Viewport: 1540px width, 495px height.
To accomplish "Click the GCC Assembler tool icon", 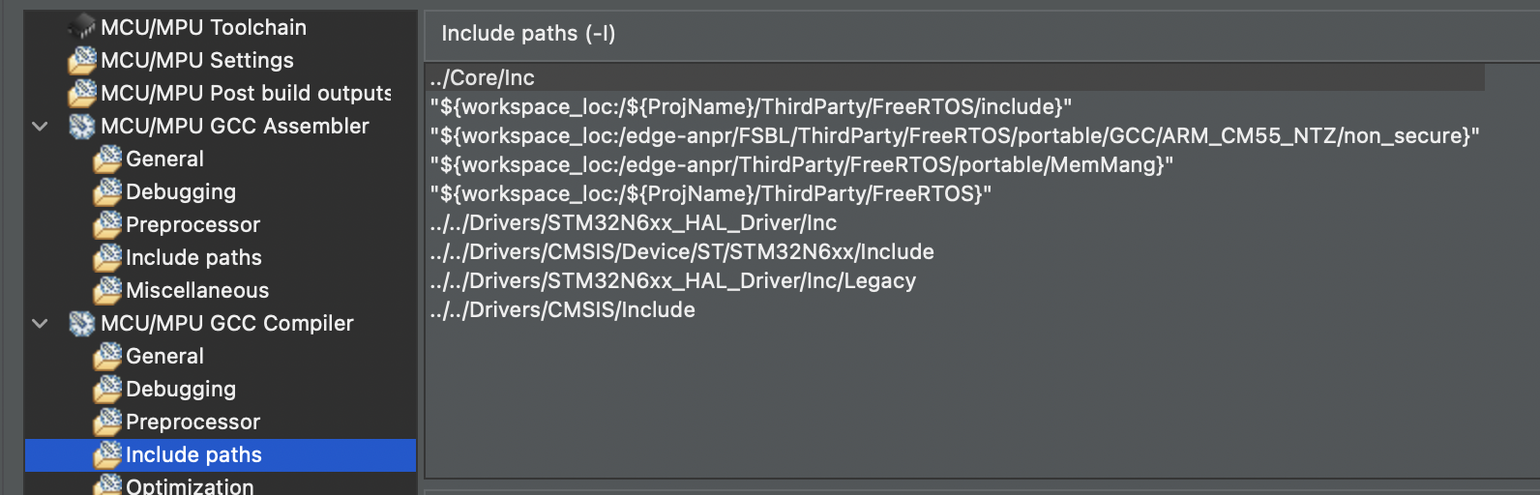I will [82, 126].
